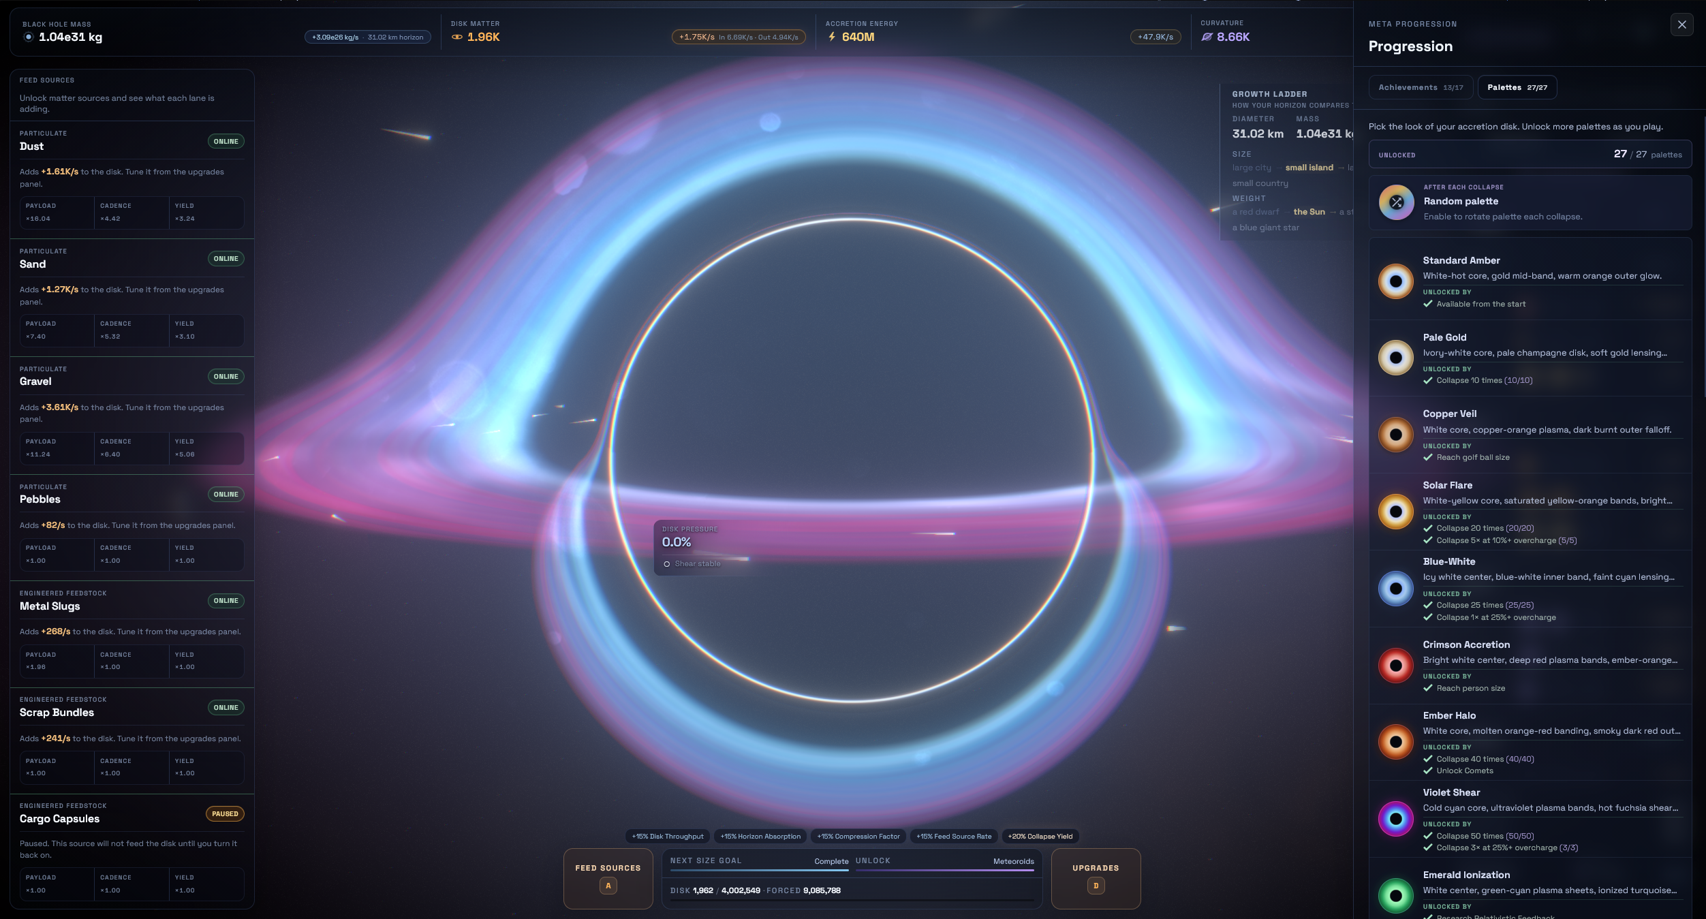
Task: Click the +20% Collapse Yield bonus chip
Action: (x=1040, y=837)
